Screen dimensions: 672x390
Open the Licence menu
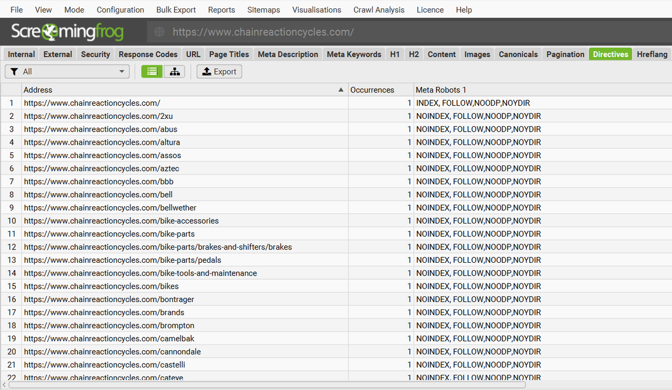click(430, 10)
